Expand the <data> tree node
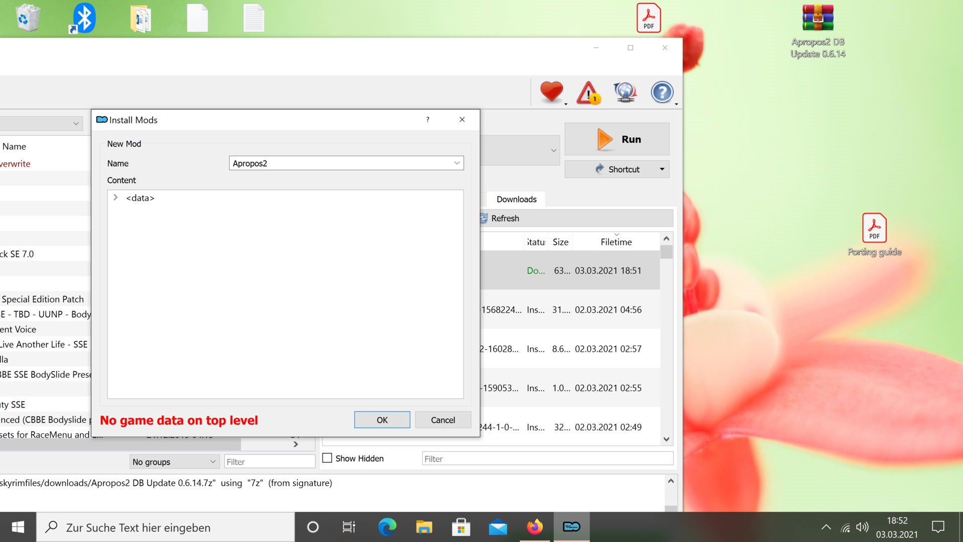Viewport: 963px width, 542px height. (115, 198)
